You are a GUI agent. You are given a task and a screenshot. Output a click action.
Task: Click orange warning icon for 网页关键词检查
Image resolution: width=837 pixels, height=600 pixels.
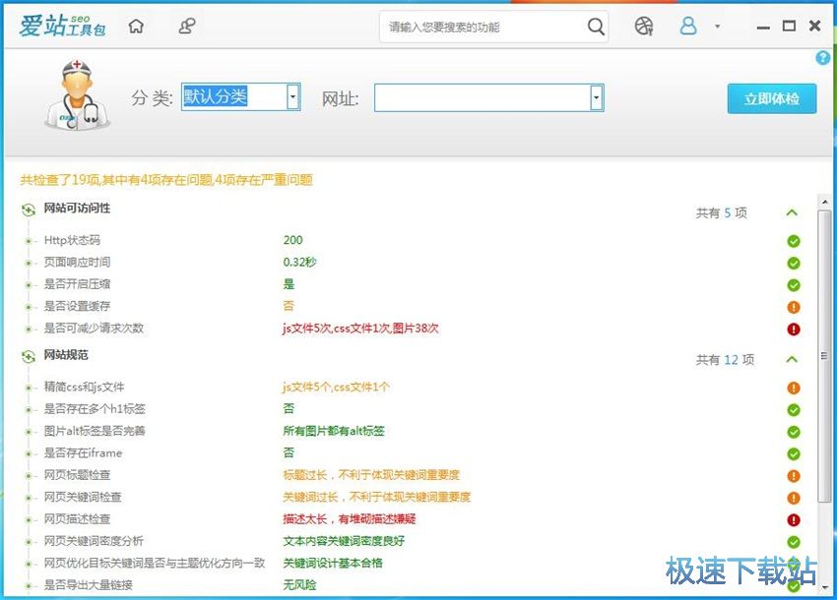(x=794, y=498)
